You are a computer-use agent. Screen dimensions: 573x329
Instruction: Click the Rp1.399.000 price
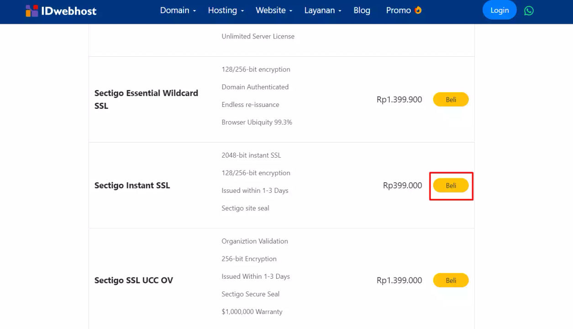click(399, 281)
